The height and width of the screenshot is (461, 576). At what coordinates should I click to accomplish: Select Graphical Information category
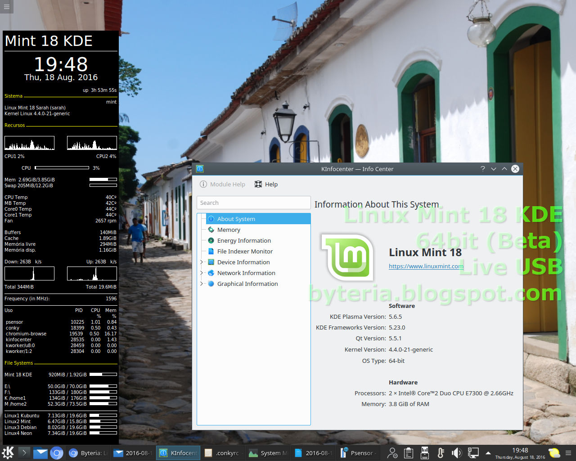coord(247,284)
